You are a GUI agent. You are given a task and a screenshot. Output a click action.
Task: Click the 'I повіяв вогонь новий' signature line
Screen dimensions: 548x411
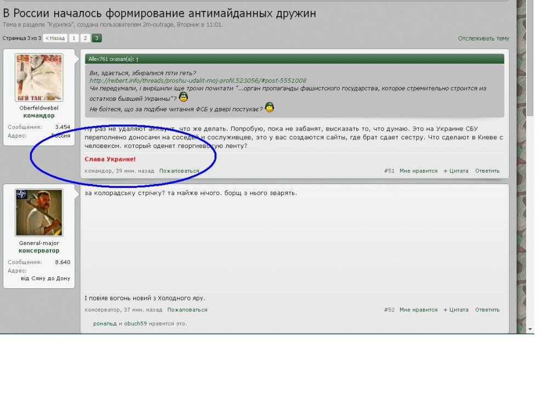pos(145,298)
